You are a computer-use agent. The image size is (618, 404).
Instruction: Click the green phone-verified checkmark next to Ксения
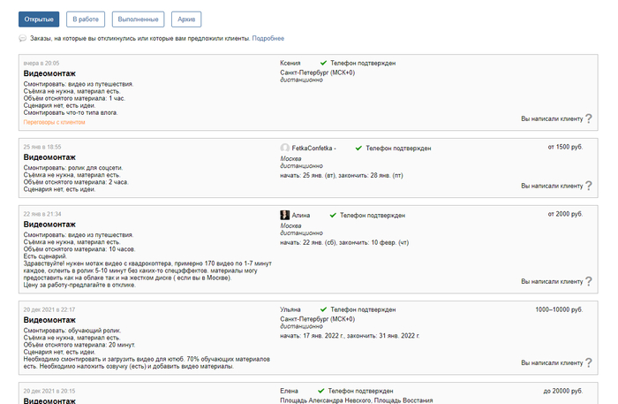(324, 64)
